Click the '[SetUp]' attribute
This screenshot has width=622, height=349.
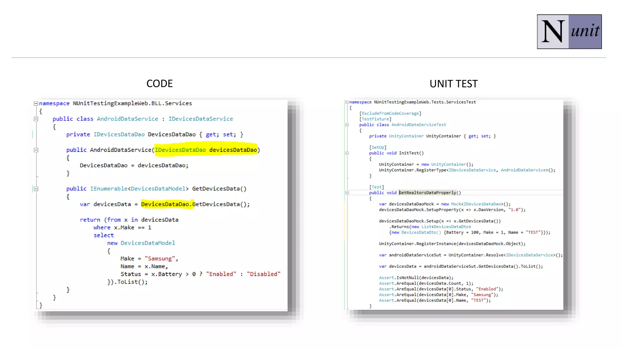coord(378,148)
